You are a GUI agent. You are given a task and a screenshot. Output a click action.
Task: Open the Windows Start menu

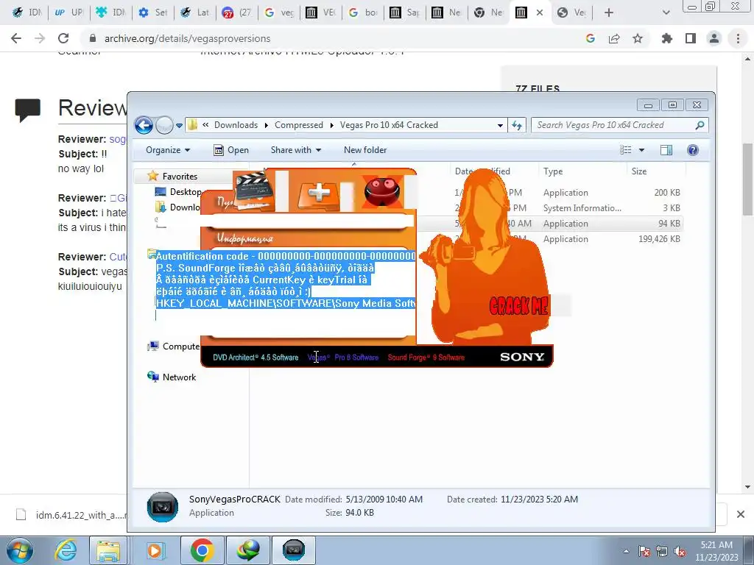point(20,550)
